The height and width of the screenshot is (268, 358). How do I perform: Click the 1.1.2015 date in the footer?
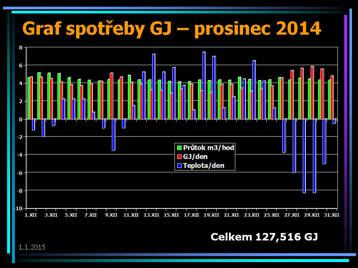coord(32,247)
